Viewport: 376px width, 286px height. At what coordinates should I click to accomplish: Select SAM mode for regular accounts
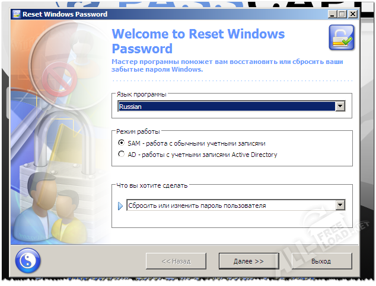[x=122, y=143]
